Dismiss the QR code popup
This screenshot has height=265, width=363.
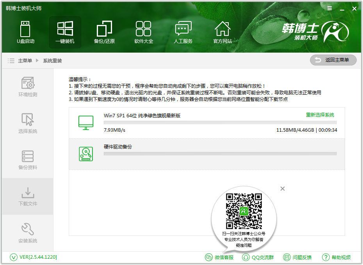click(x=282, y=189)
